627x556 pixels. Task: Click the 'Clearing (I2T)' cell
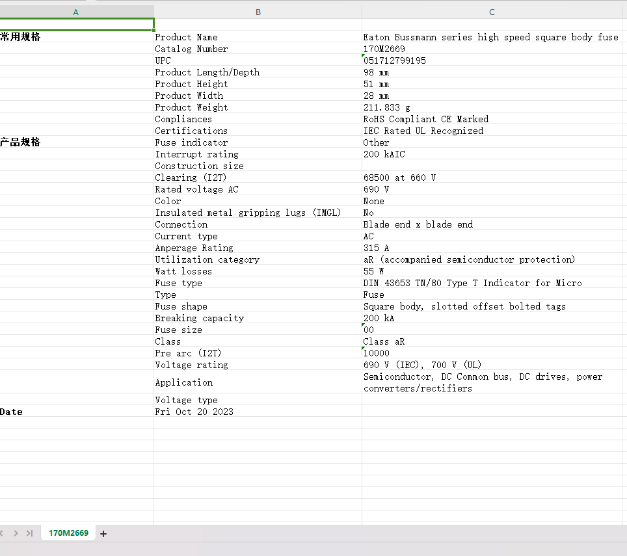coord(258,178)
